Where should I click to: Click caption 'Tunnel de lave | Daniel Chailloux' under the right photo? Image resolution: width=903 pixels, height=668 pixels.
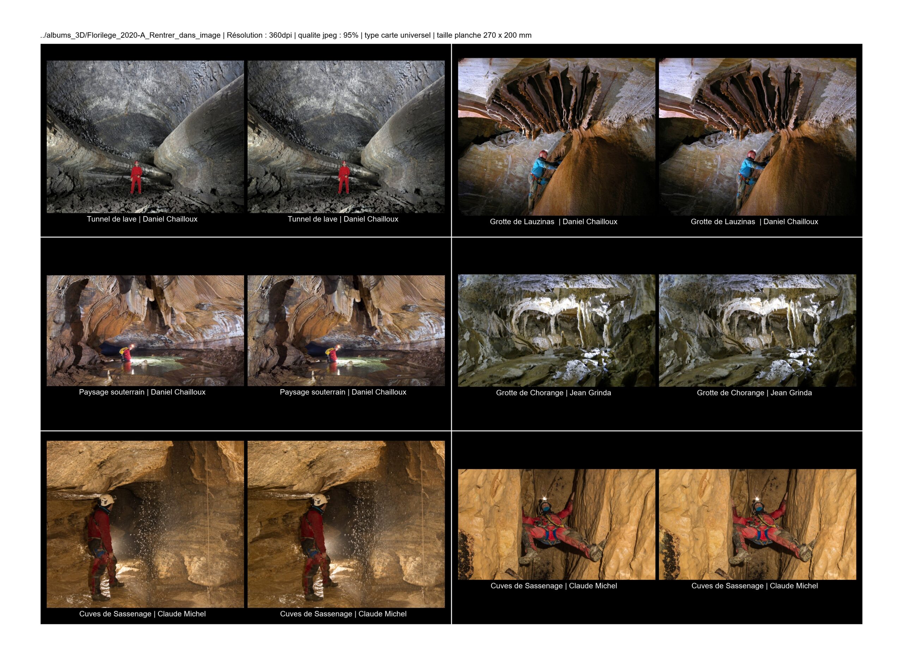pos(343,219)
